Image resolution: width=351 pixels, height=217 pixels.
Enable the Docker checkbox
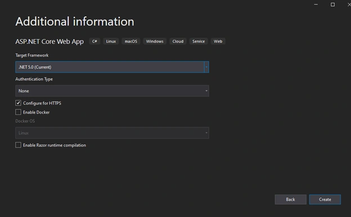[18, 112]
